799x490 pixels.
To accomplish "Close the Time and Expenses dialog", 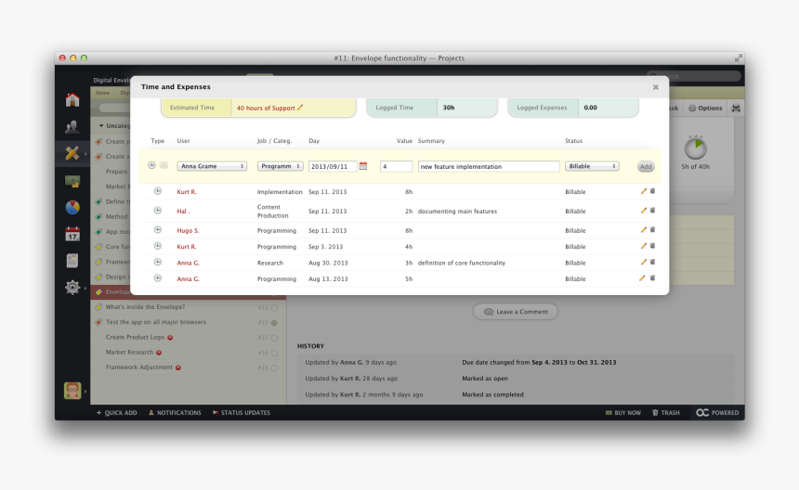I will click(656, 87).
